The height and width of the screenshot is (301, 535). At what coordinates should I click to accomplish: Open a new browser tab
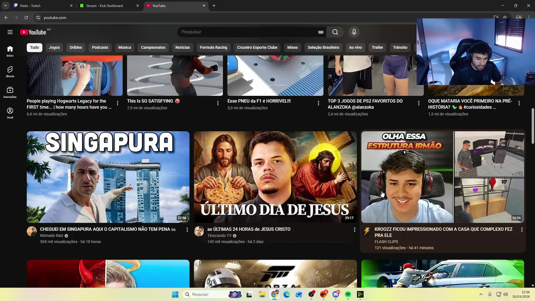[x=214, y=6]
